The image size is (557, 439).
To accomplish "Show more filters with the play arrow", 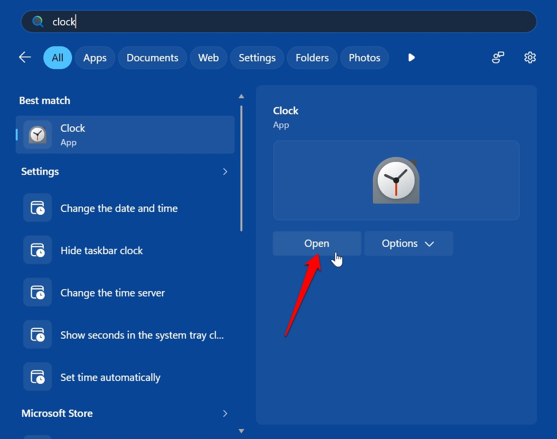I will tap(412, 57).
